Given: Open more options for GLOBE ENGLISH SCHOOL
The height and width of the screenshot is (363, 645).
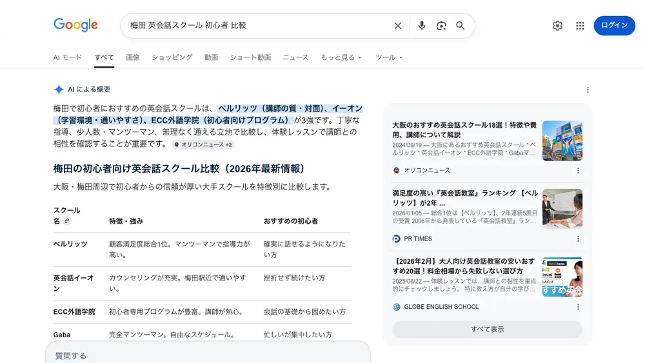Looking at the screenshot, I should [578, 307].
